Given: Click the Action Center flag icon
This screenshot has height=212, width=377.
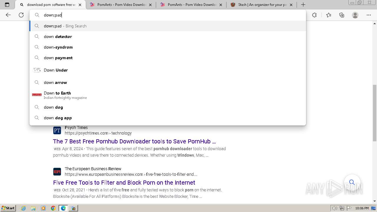Looking at the screenshot, I should [348, 208].
